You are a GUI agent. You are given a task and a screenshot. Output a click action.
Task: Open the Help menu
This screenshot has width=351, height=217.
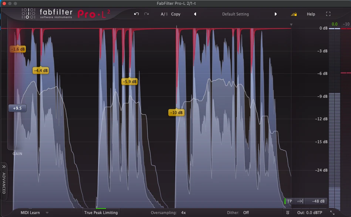click(311, 14)
